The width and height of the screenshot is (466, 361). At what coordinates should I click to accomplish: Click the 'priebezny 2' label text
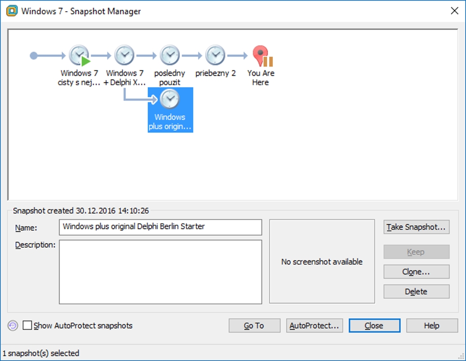[x=216, y=73]
